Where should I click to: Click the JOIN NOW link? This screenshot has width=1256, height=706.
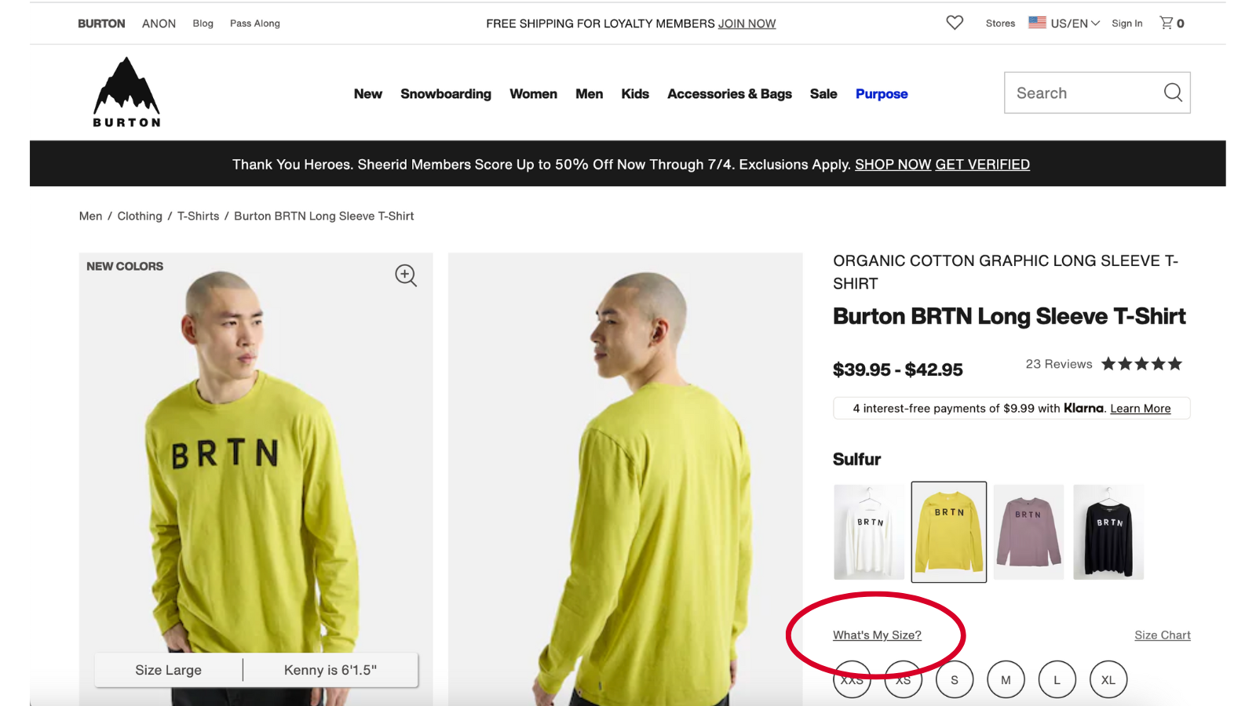coord(747,24)
